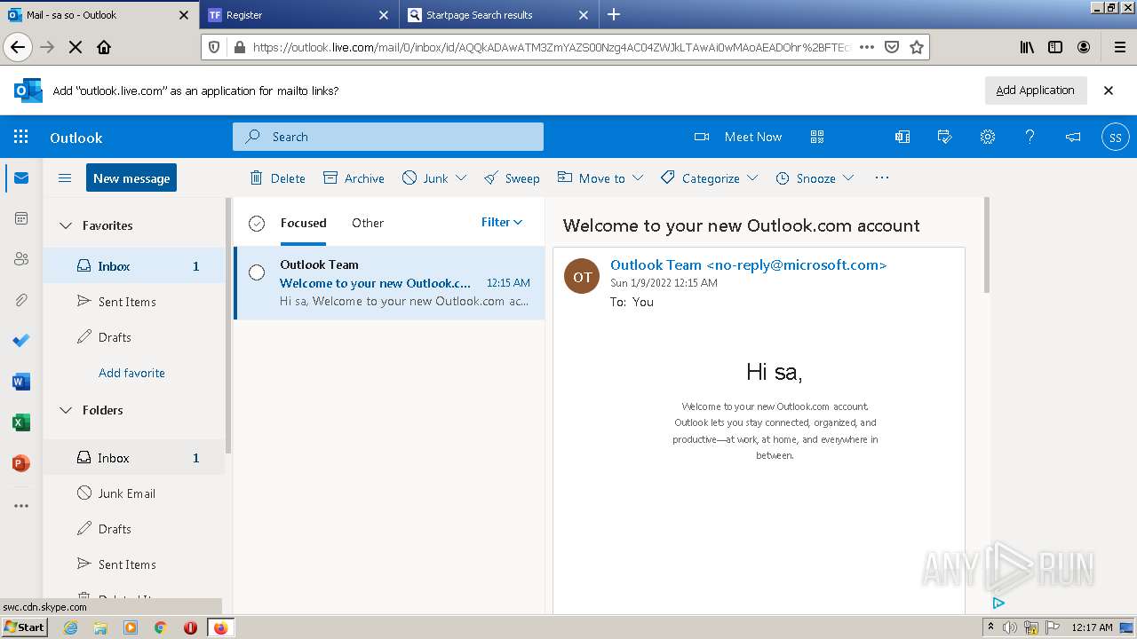Open Drafts under Folders
The width and height of the screenshot is (1137, 639).
135,529
